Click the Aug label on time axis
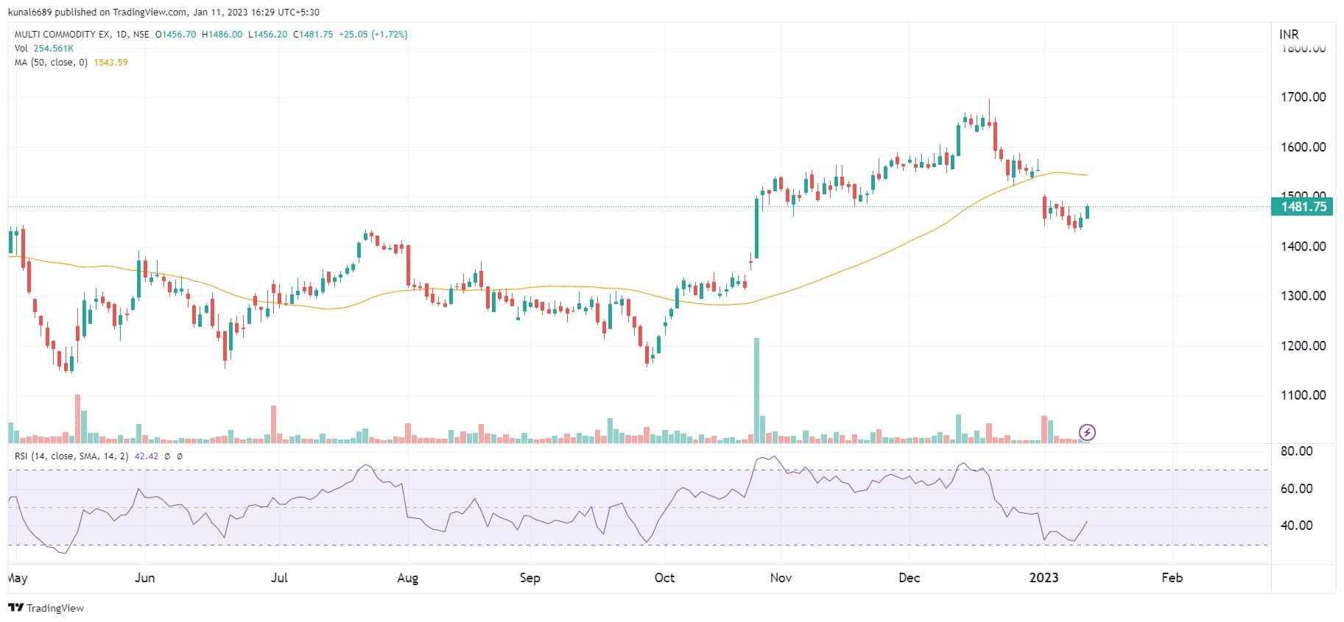The image size is (1344, 622). pos(407,578)
